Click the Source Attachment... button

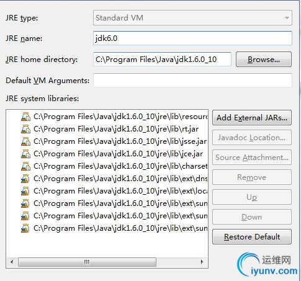(x=252, y=158)
